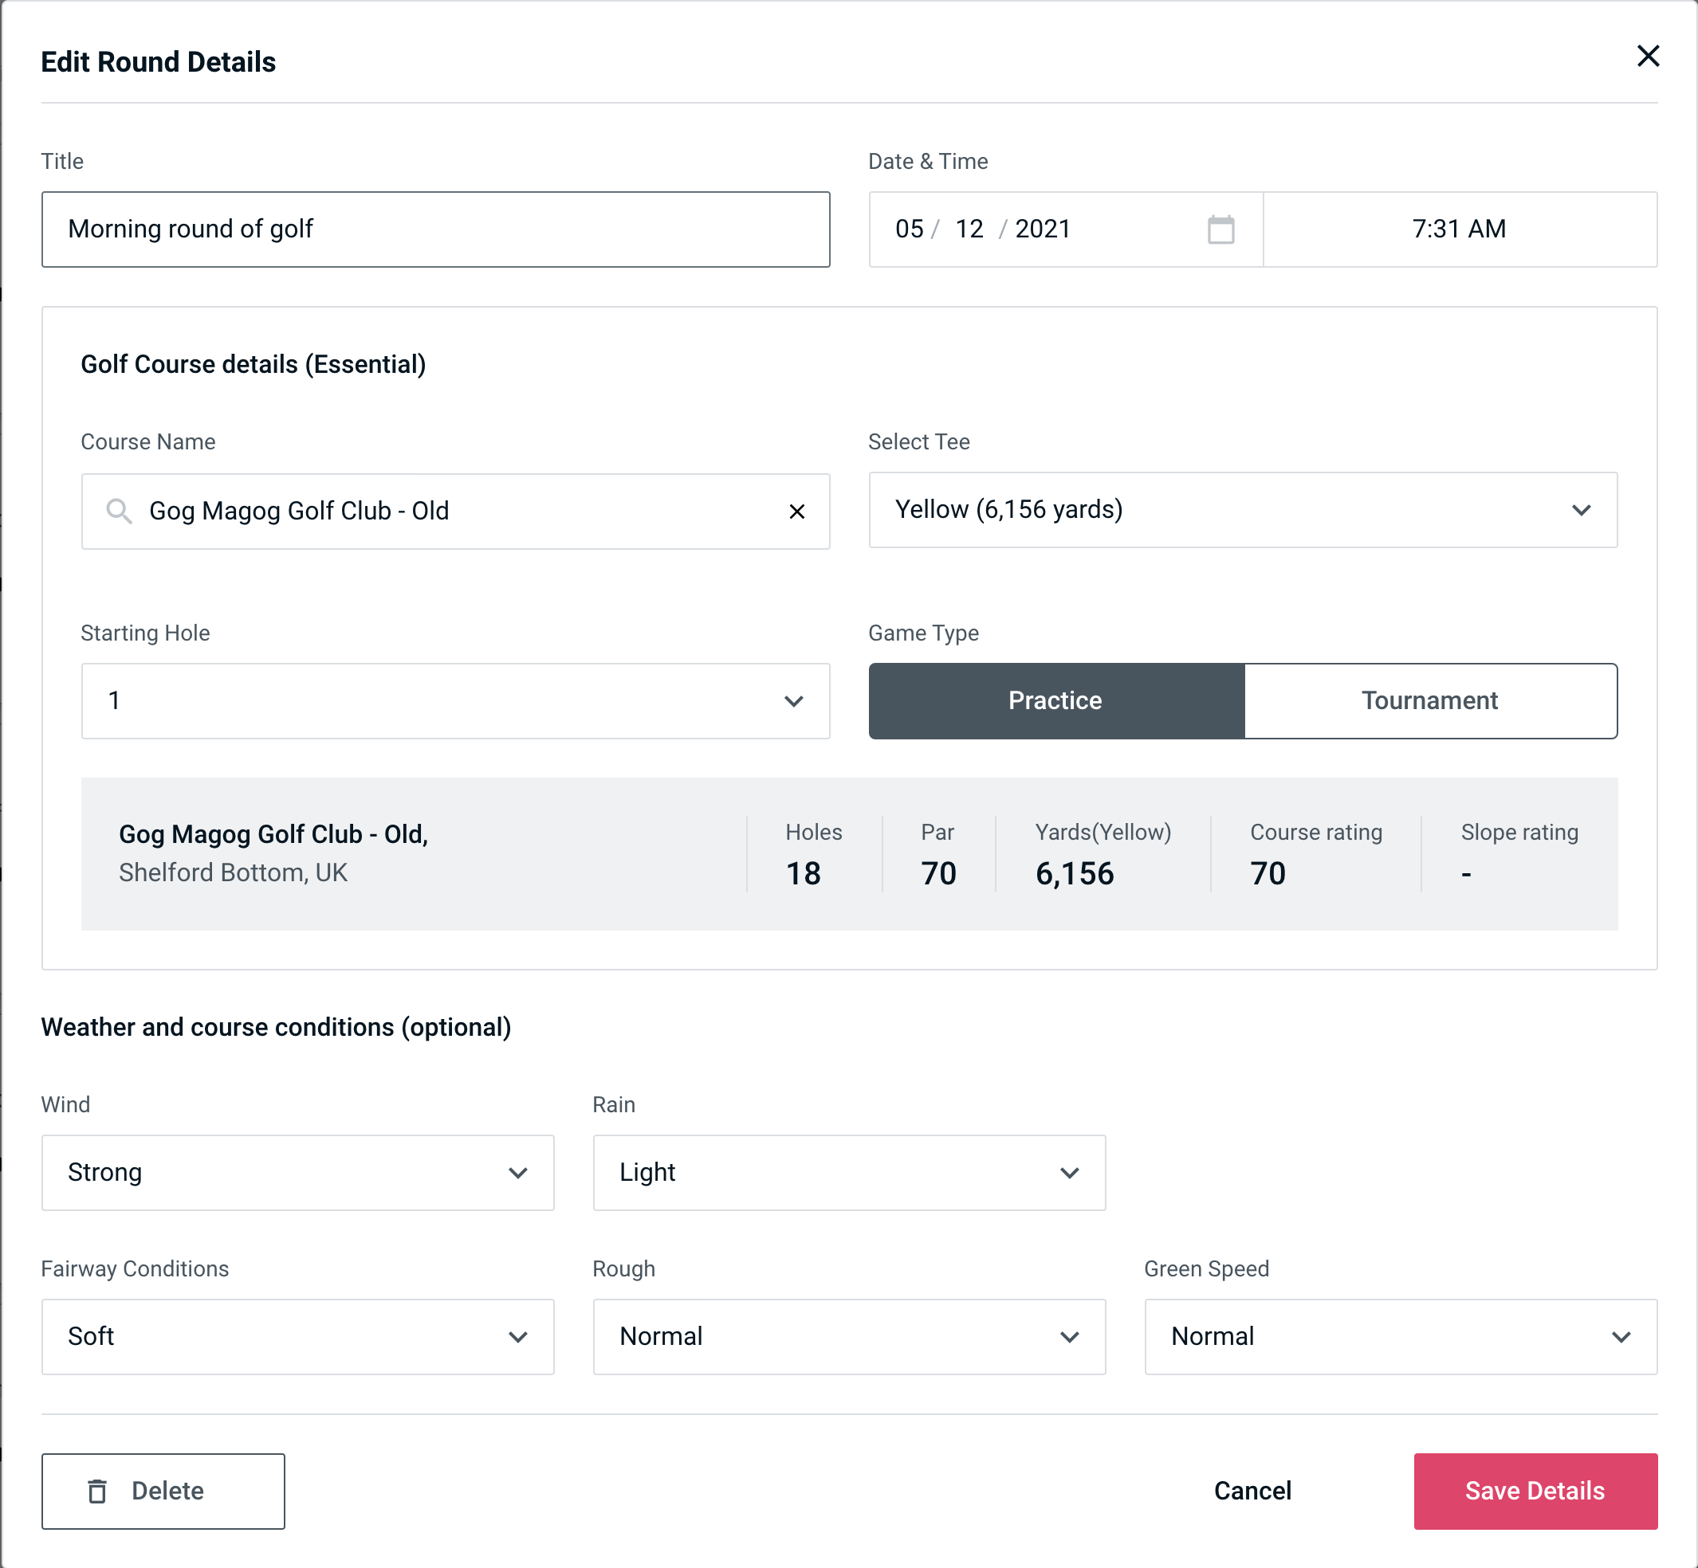The width and height of the screenshot is (1698, 1568).
Task: Click the Delete labeled text button
Action: (x=163, y=1492)
